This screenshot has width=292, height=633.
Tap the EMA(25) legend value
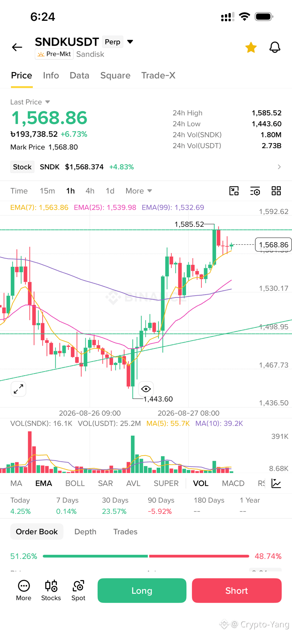[x=105, y=207]
